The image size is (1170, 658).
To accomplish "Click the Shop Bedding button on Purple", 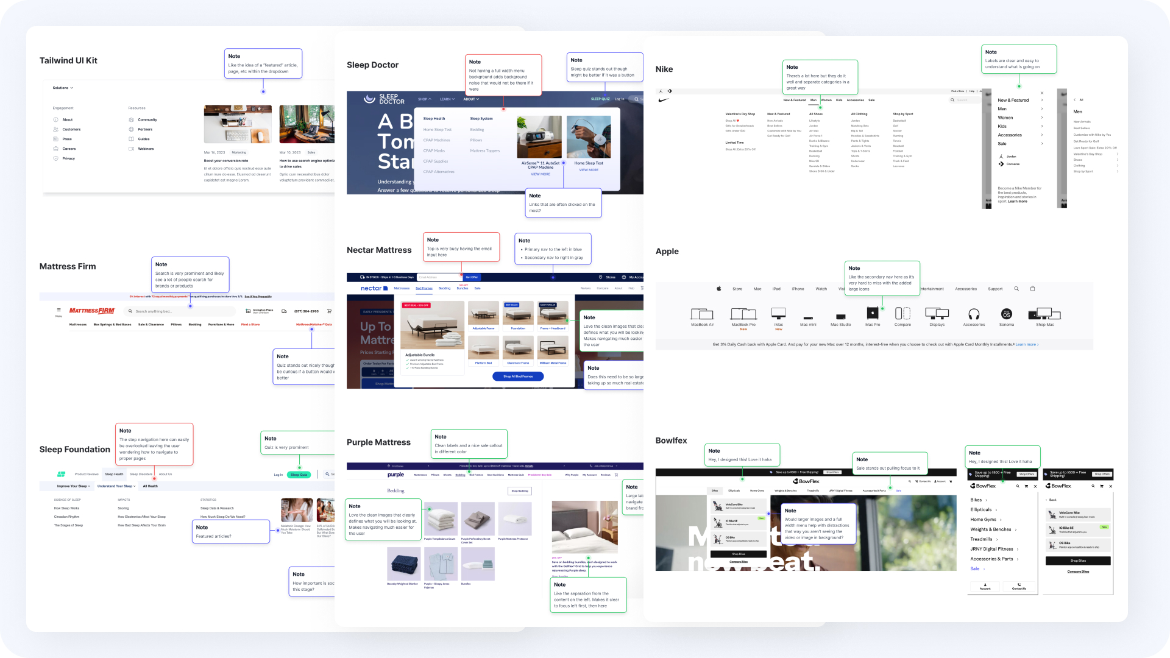I will [520, 491].
